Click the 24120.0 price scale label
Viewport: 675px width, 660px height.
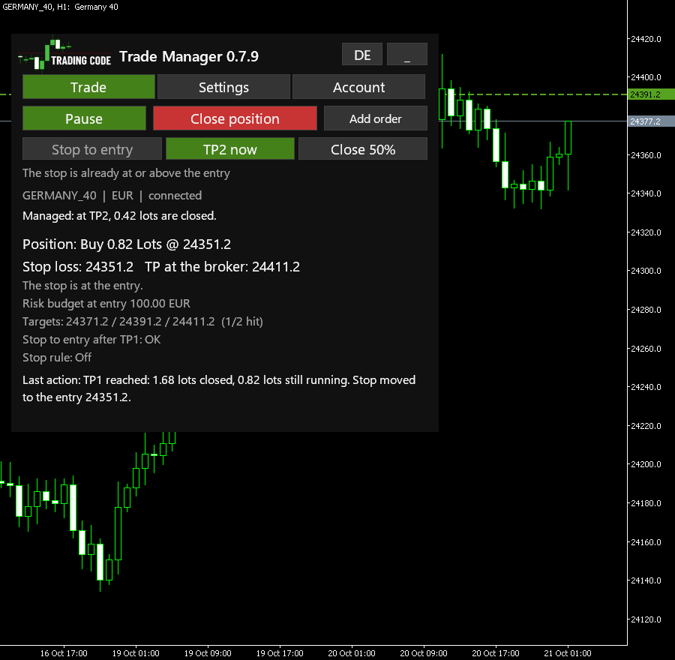coord(645,619)
